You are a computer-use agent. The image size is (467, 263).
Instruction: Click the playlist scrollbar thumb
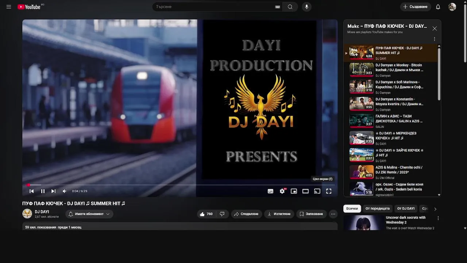[x=439, y=74]
